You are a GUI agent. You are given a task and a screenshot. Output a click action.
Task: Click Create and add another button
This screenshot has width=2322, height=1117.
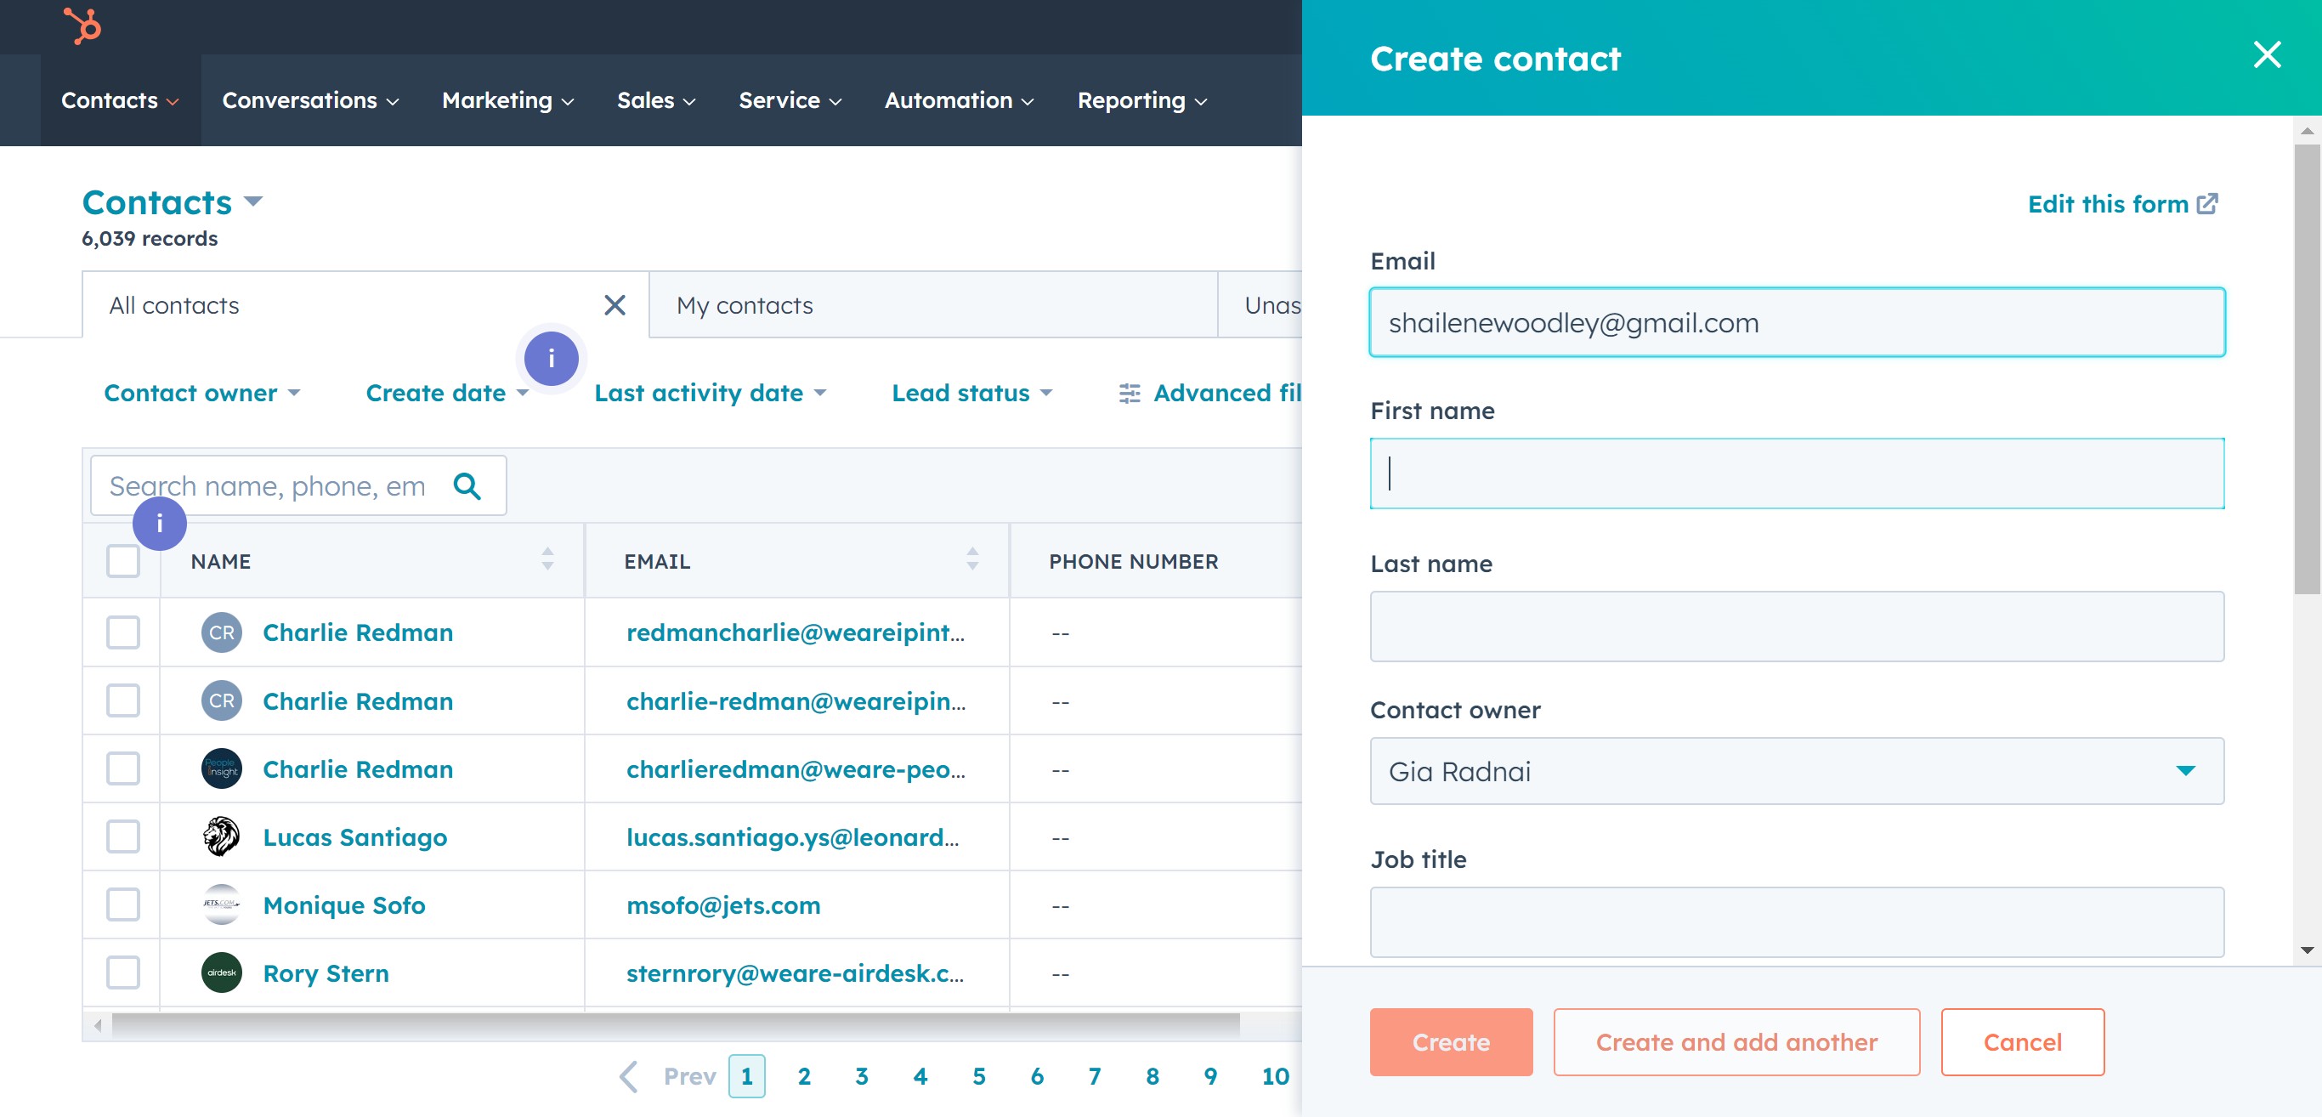(x=1736, y=1042)
